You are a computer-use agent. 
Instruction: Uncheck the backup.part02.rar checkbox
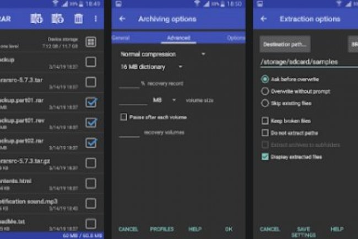click(91, 143)
